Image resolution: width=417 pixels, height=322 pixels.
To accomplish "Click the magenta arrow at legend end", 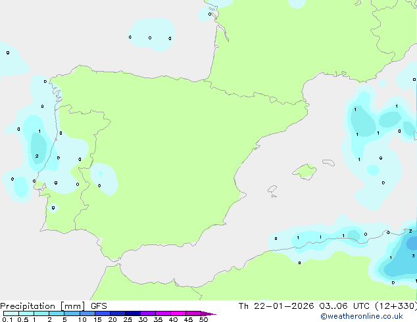I will 208,314.
